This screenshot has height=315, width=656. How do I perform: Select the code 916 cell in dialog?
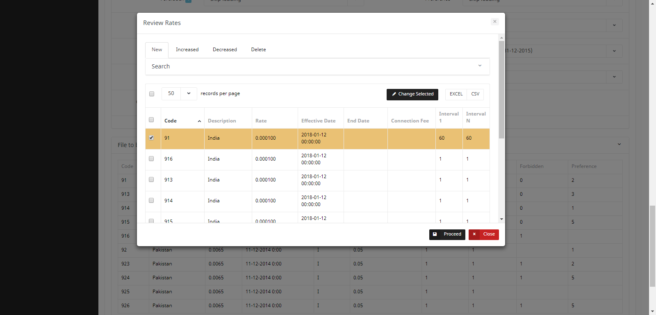coord(182,159)
